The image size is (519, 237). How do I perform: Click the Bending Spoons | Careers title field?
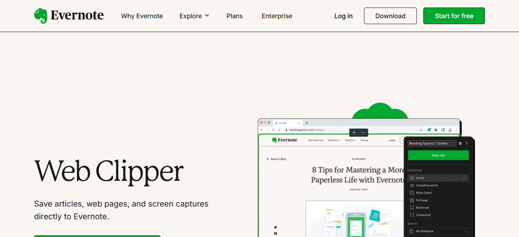coord(432,143)
